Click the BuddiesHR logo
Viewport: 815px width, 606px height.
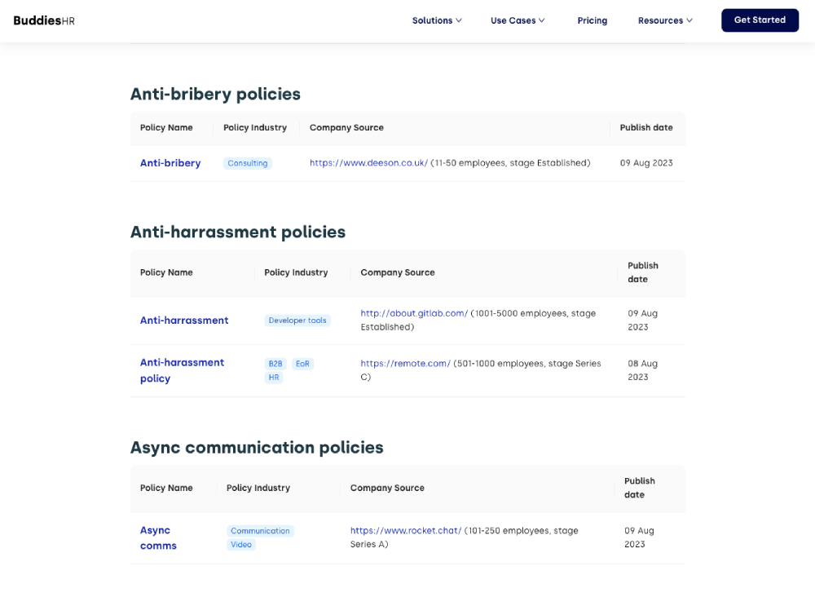point(44,20)
